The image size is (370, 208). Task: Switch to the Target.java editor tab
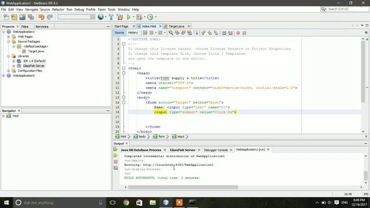(x=176, y=26)
